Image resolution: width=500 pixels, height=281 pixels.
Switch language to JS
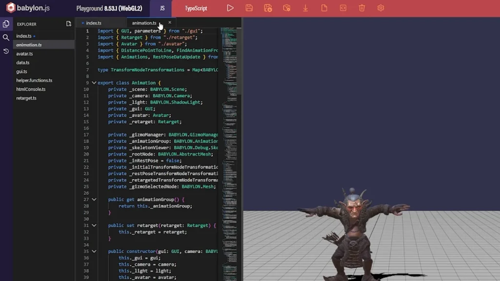[x=162, y=8]
